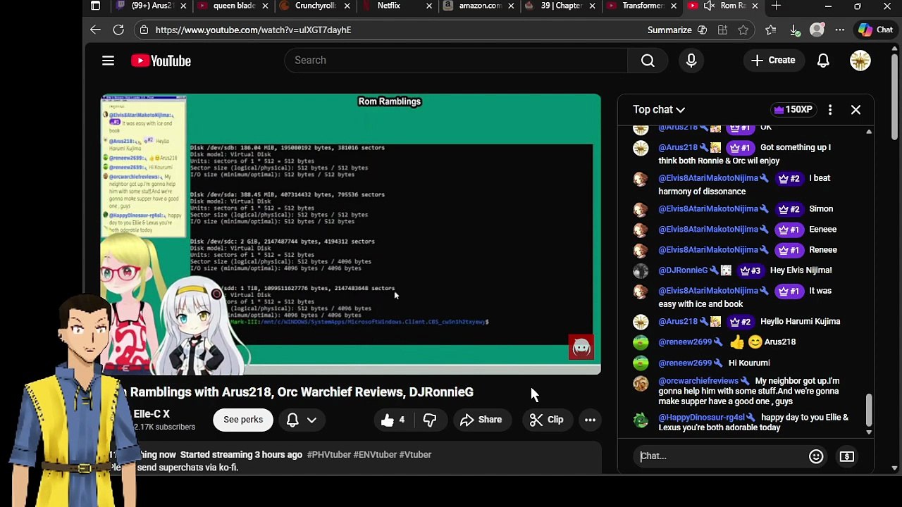Go back to the previous page
This screenshot has width=902, height=507.
pyautogui.click(x=96, y=30)
